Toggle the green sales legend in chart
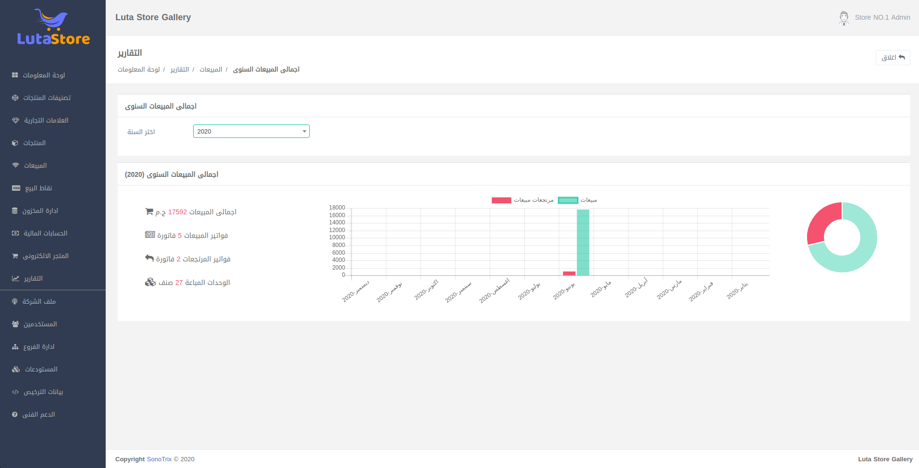The width and height of the screenshot is (919, 468). click(577, 200)
